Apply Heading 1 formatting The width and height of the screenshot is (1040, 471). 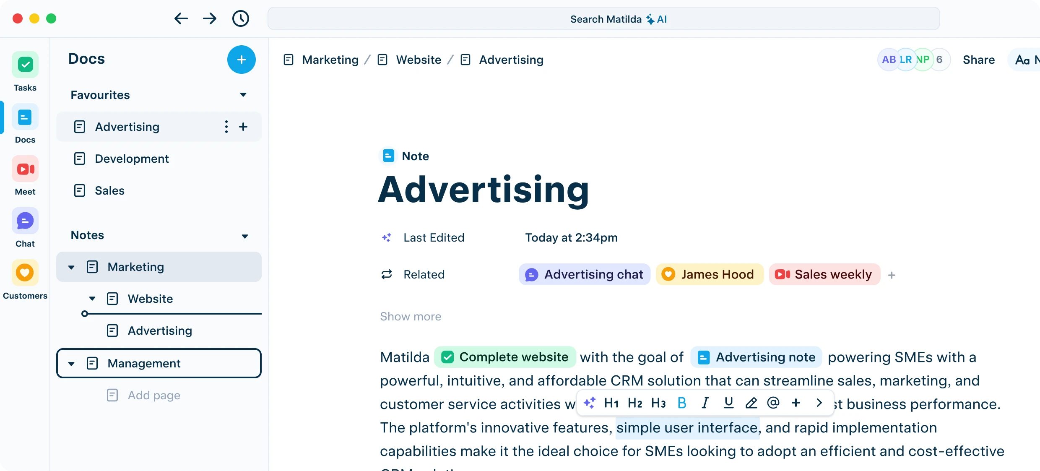[x=611, y=403]
